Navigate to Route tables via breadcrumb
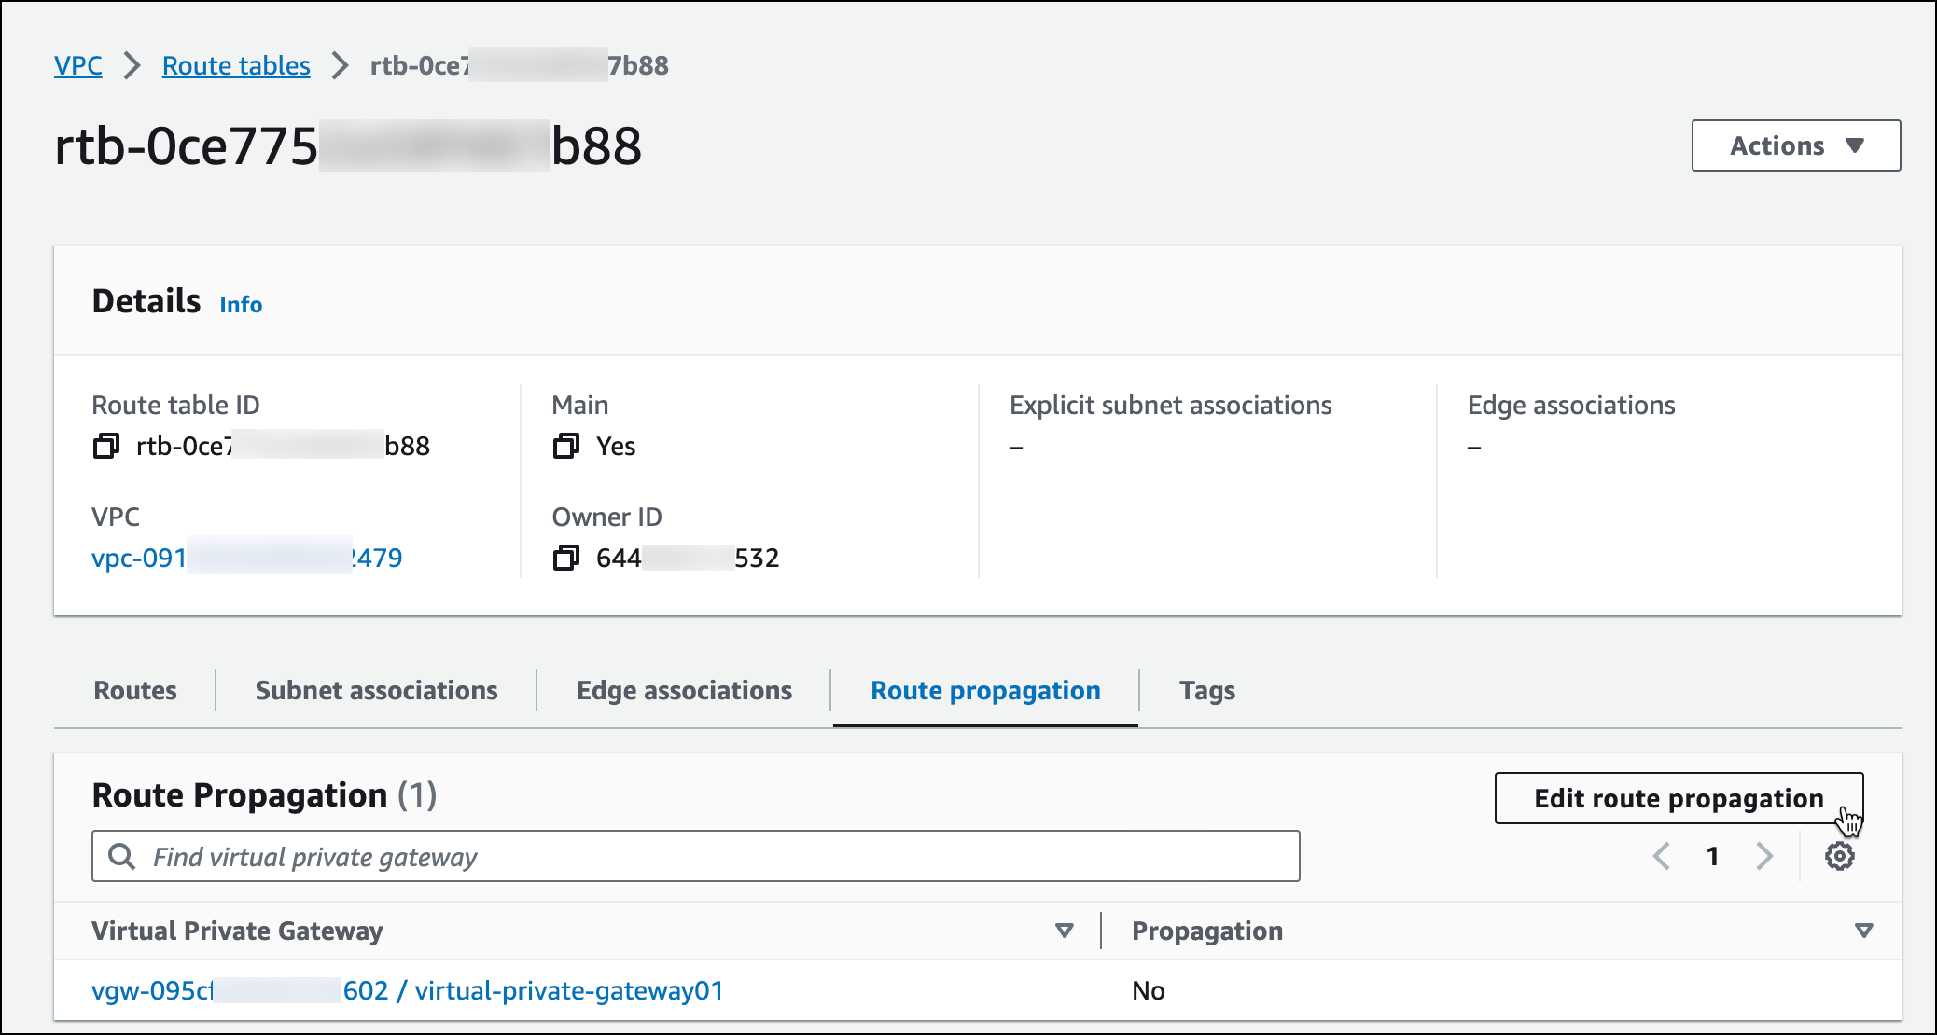Screen dimensions: 1937x1035 tap(235, 65)
